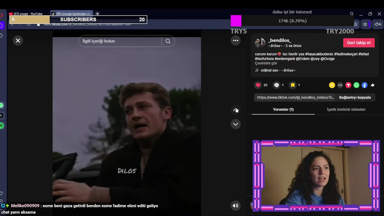Click the Opera logo menu button

pyautogui.click(x=1, y=15)
